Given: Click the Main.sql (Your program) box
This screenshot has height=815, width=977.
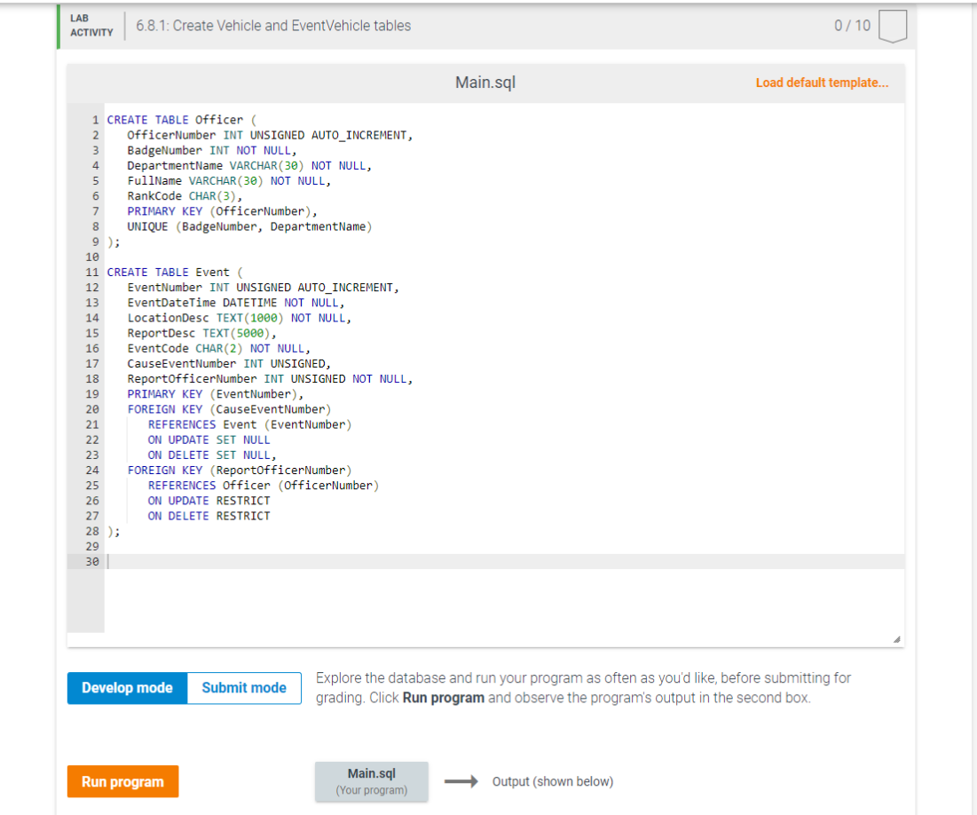Looking at the screenshot, I should click(371, 780).
